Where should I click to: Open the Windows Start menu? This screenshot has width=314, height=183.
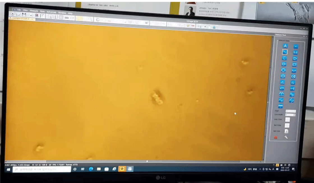click(8, 169)
